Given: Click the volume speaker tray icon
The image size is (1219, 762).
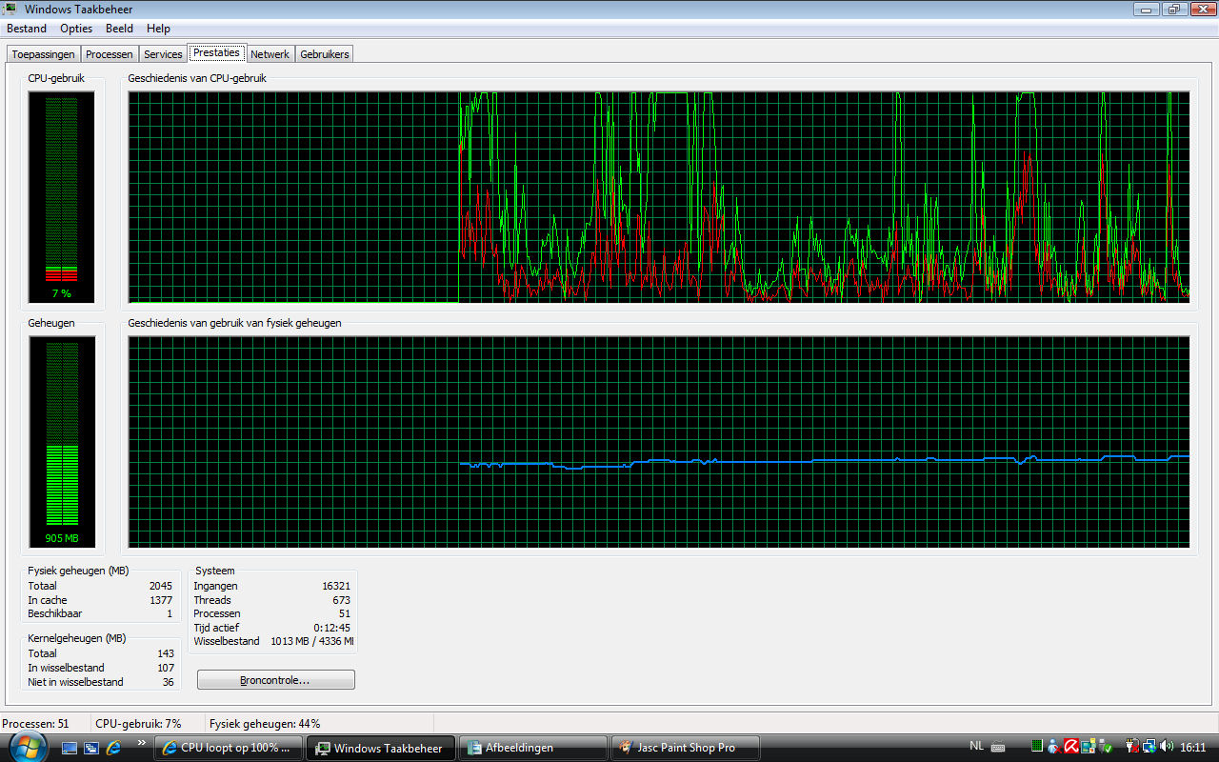Looking at the screenshot, I should (1167, 747).
